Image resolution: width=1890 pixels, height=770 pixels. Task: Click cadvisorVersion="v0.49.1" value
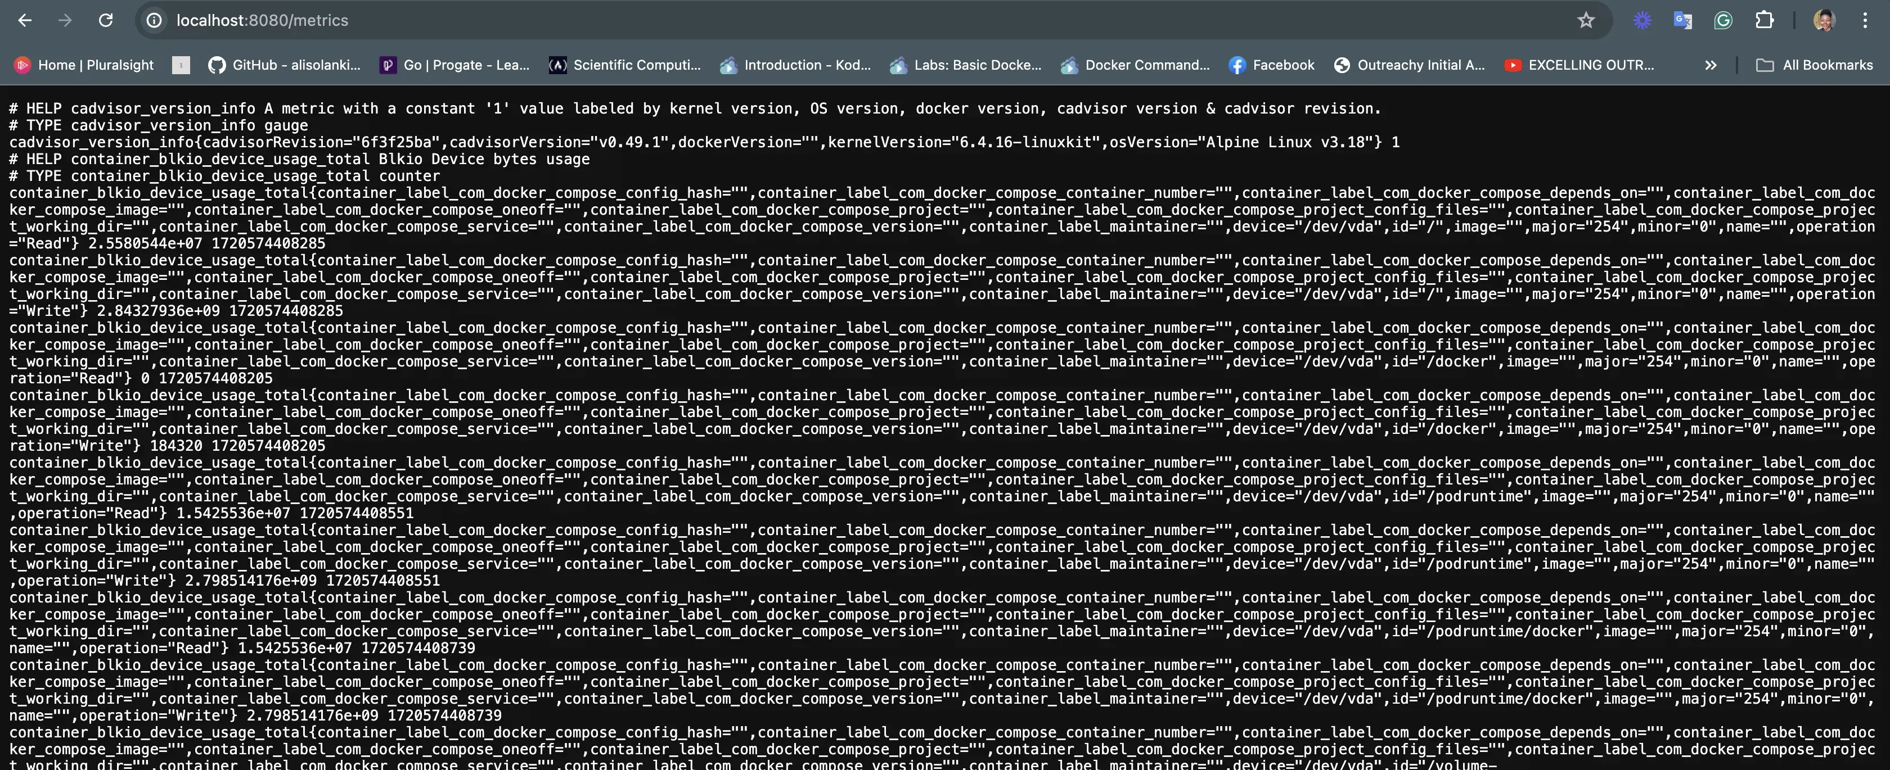click(x=559, y=142)
